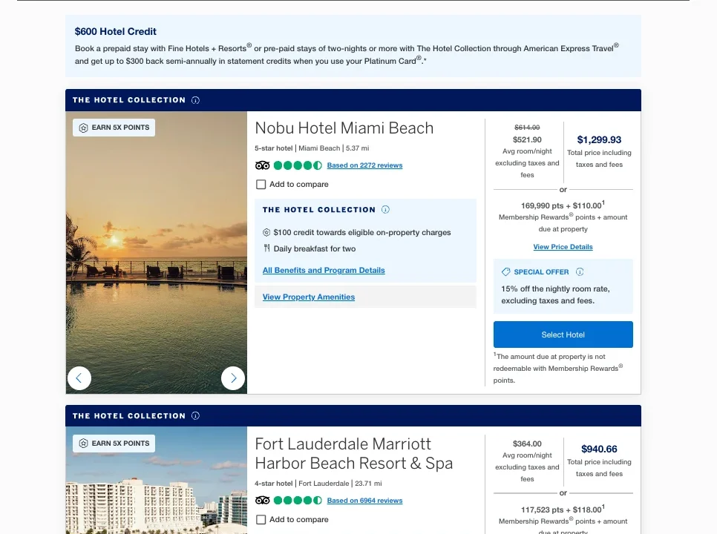This screenshot has width=717, height=534.
Task: Open View Property Amenities link
Action: [309, 297]
